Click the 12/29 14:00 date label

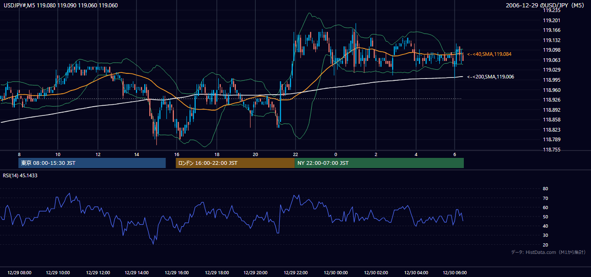pos(137,272)
